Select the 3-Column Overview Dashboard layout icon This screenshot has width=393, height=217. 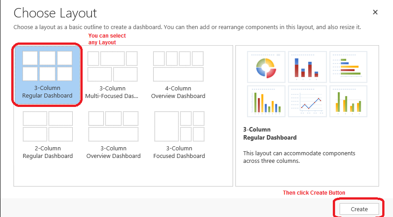(113, 126)
